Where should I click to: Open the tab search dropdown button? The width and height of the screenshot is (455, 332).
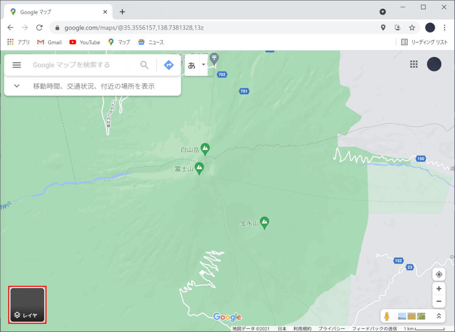[x=383, y=12]
